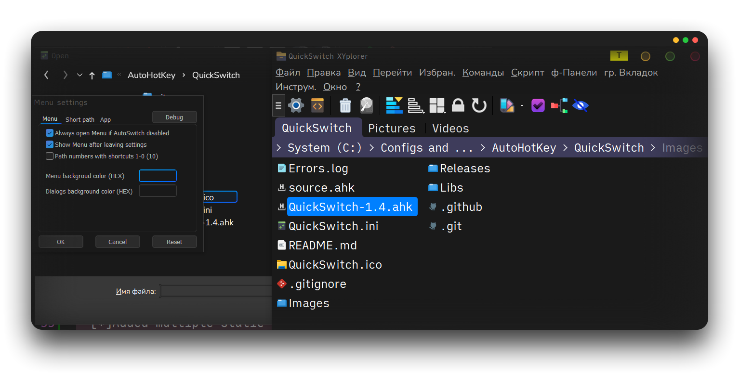This screenshot has height=376, width=739.
Task: Click the orange code brackets toolbar icon
Action: (x=317, y=105)
